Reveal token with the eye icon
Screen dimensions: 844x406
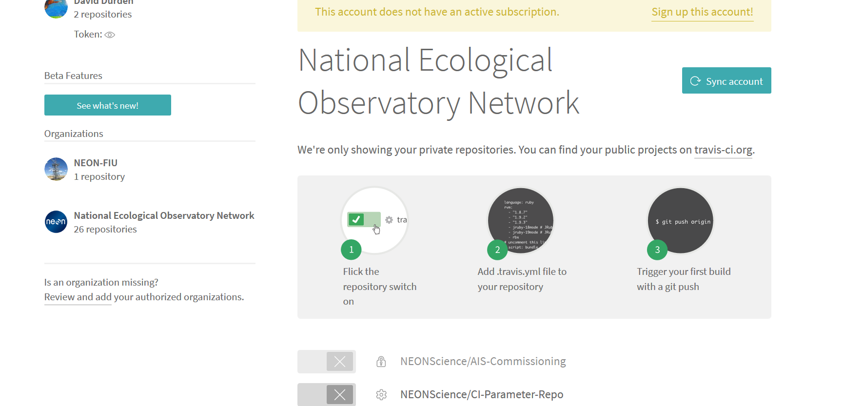coord(110,35)
